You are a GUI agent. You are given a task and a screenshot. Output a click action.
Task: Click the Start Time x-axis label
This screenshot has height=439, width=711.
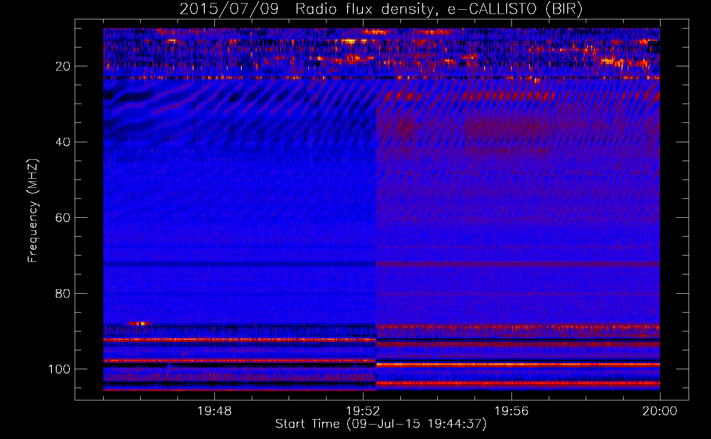tap(381, 424)
